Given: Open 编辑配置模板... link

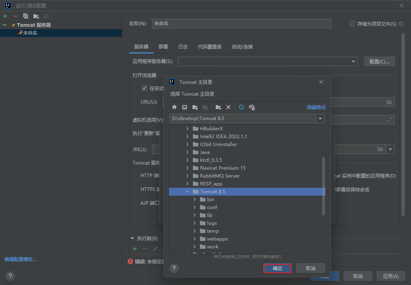Looking at the screenshot, I should [20, 259].
